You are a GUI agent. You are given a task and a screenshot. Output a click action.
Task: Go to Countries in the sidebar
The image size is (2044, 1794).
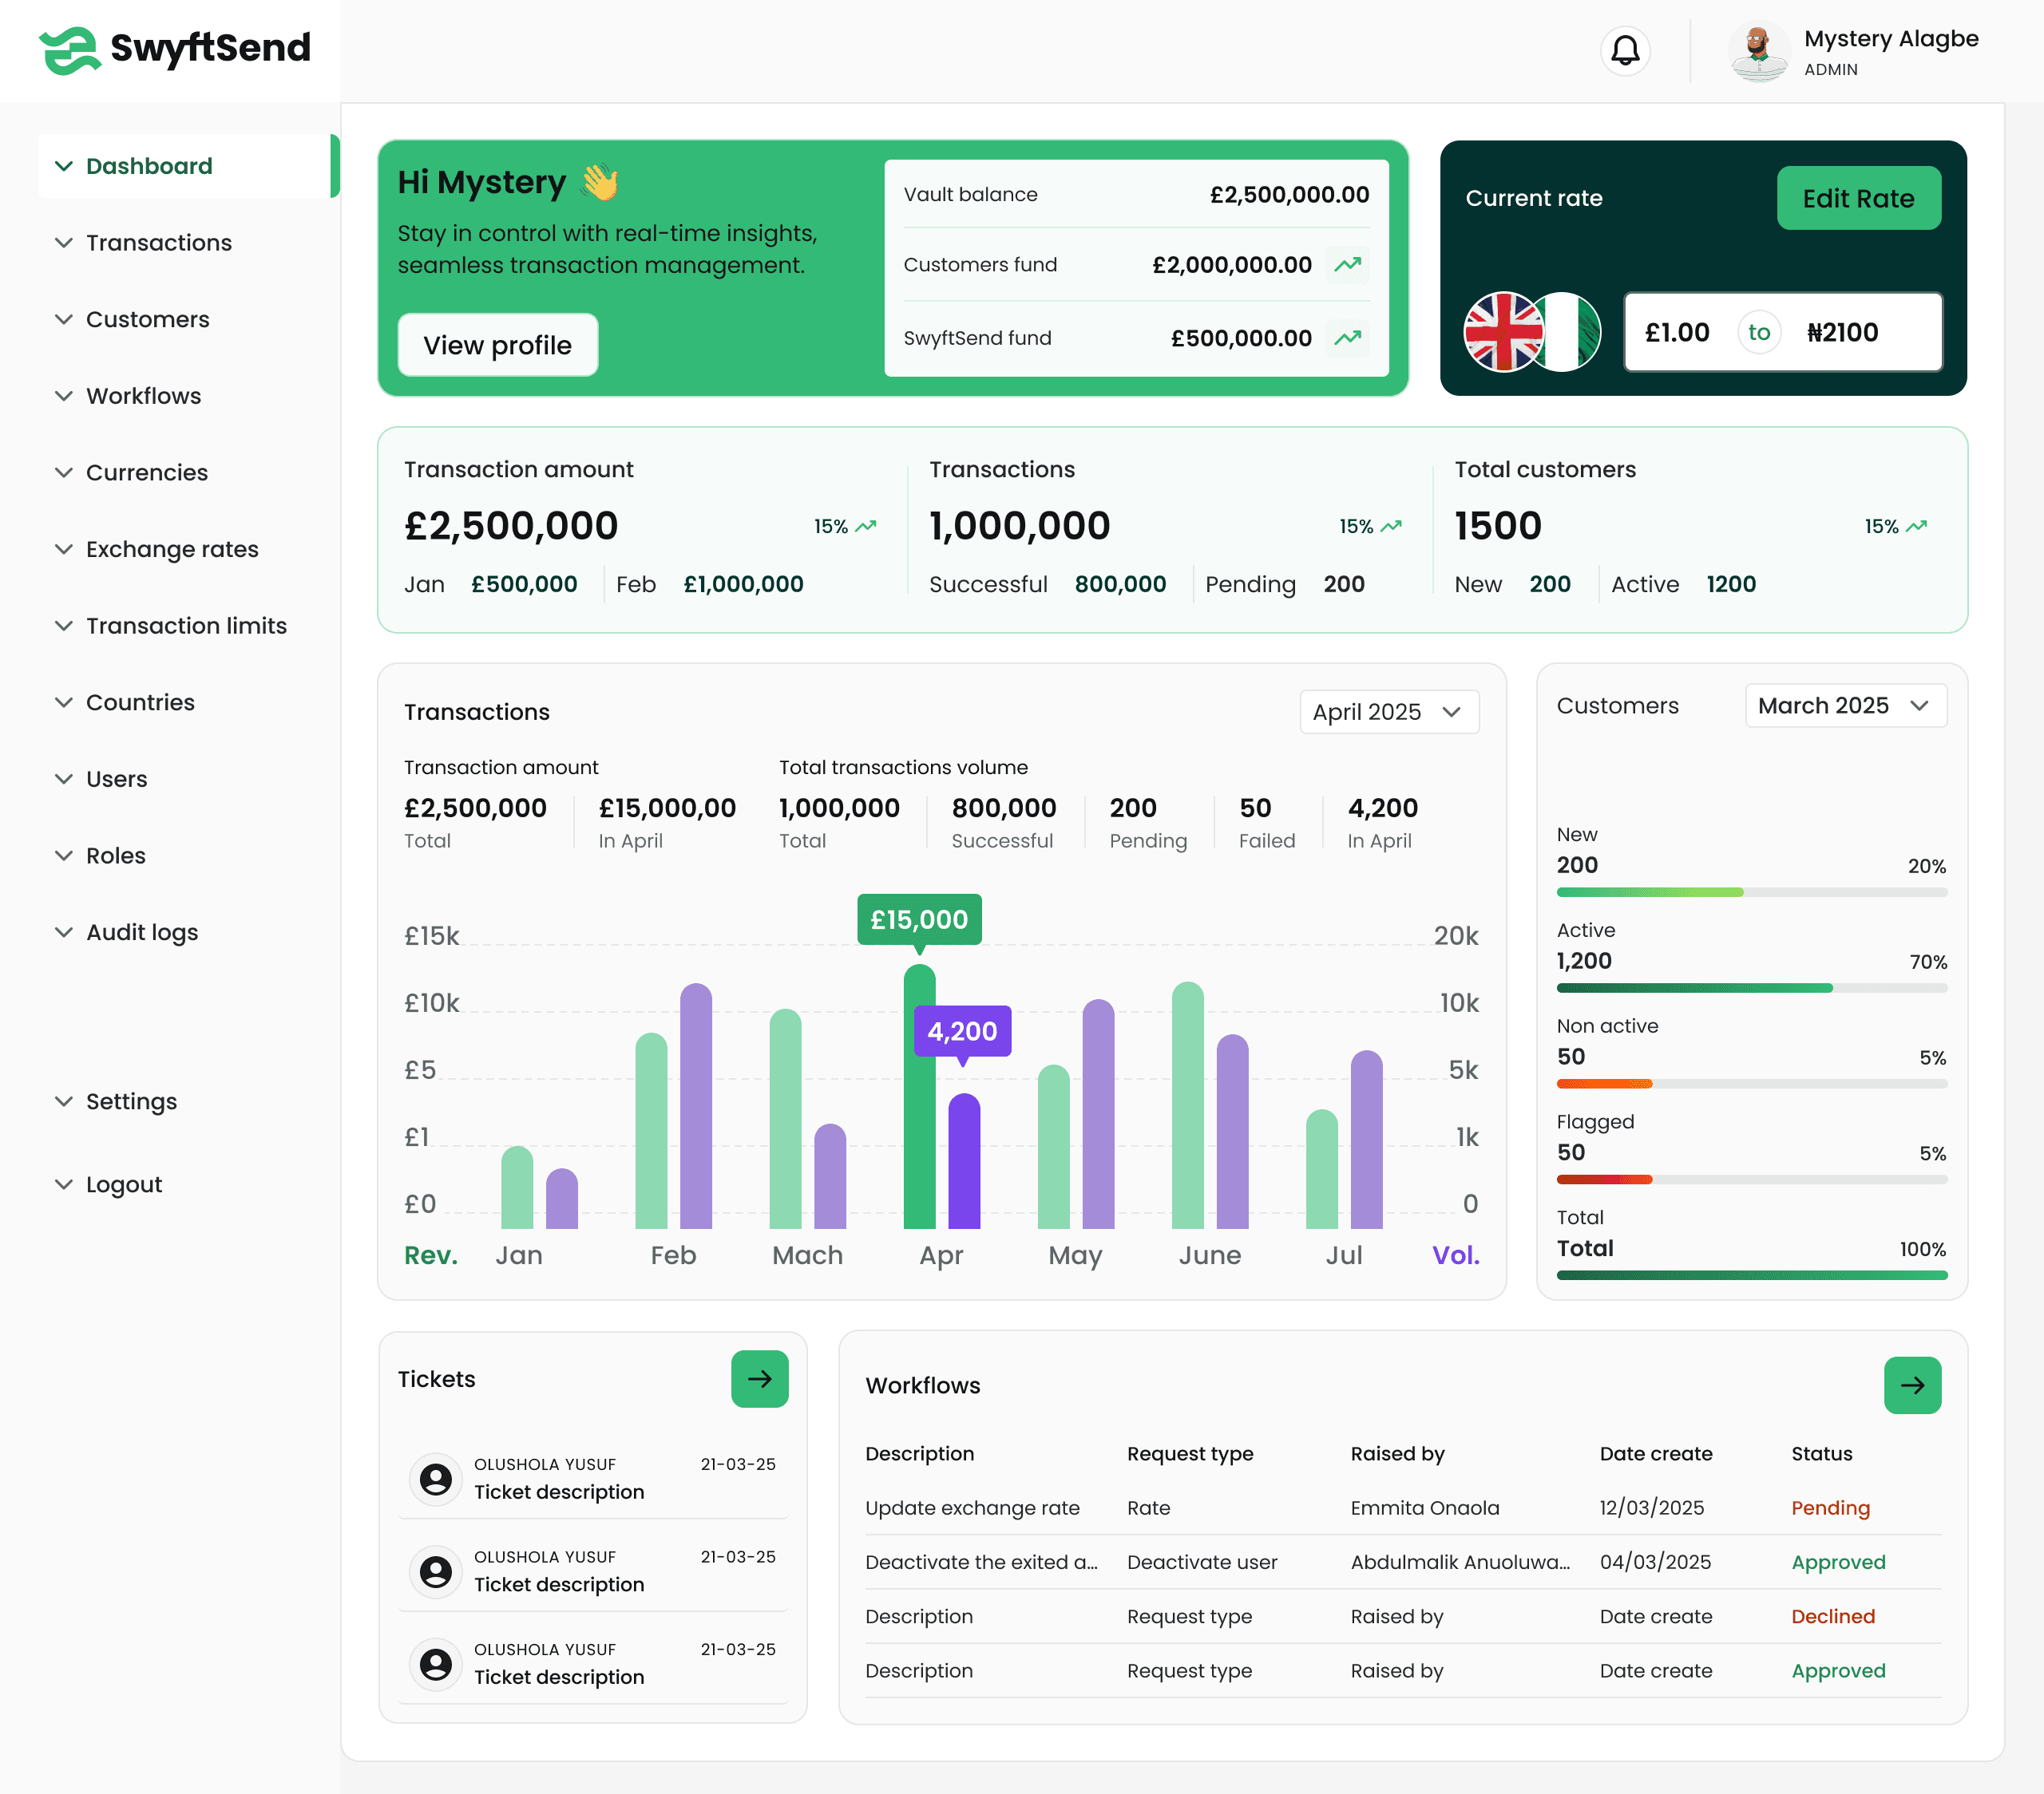[140, 701]
